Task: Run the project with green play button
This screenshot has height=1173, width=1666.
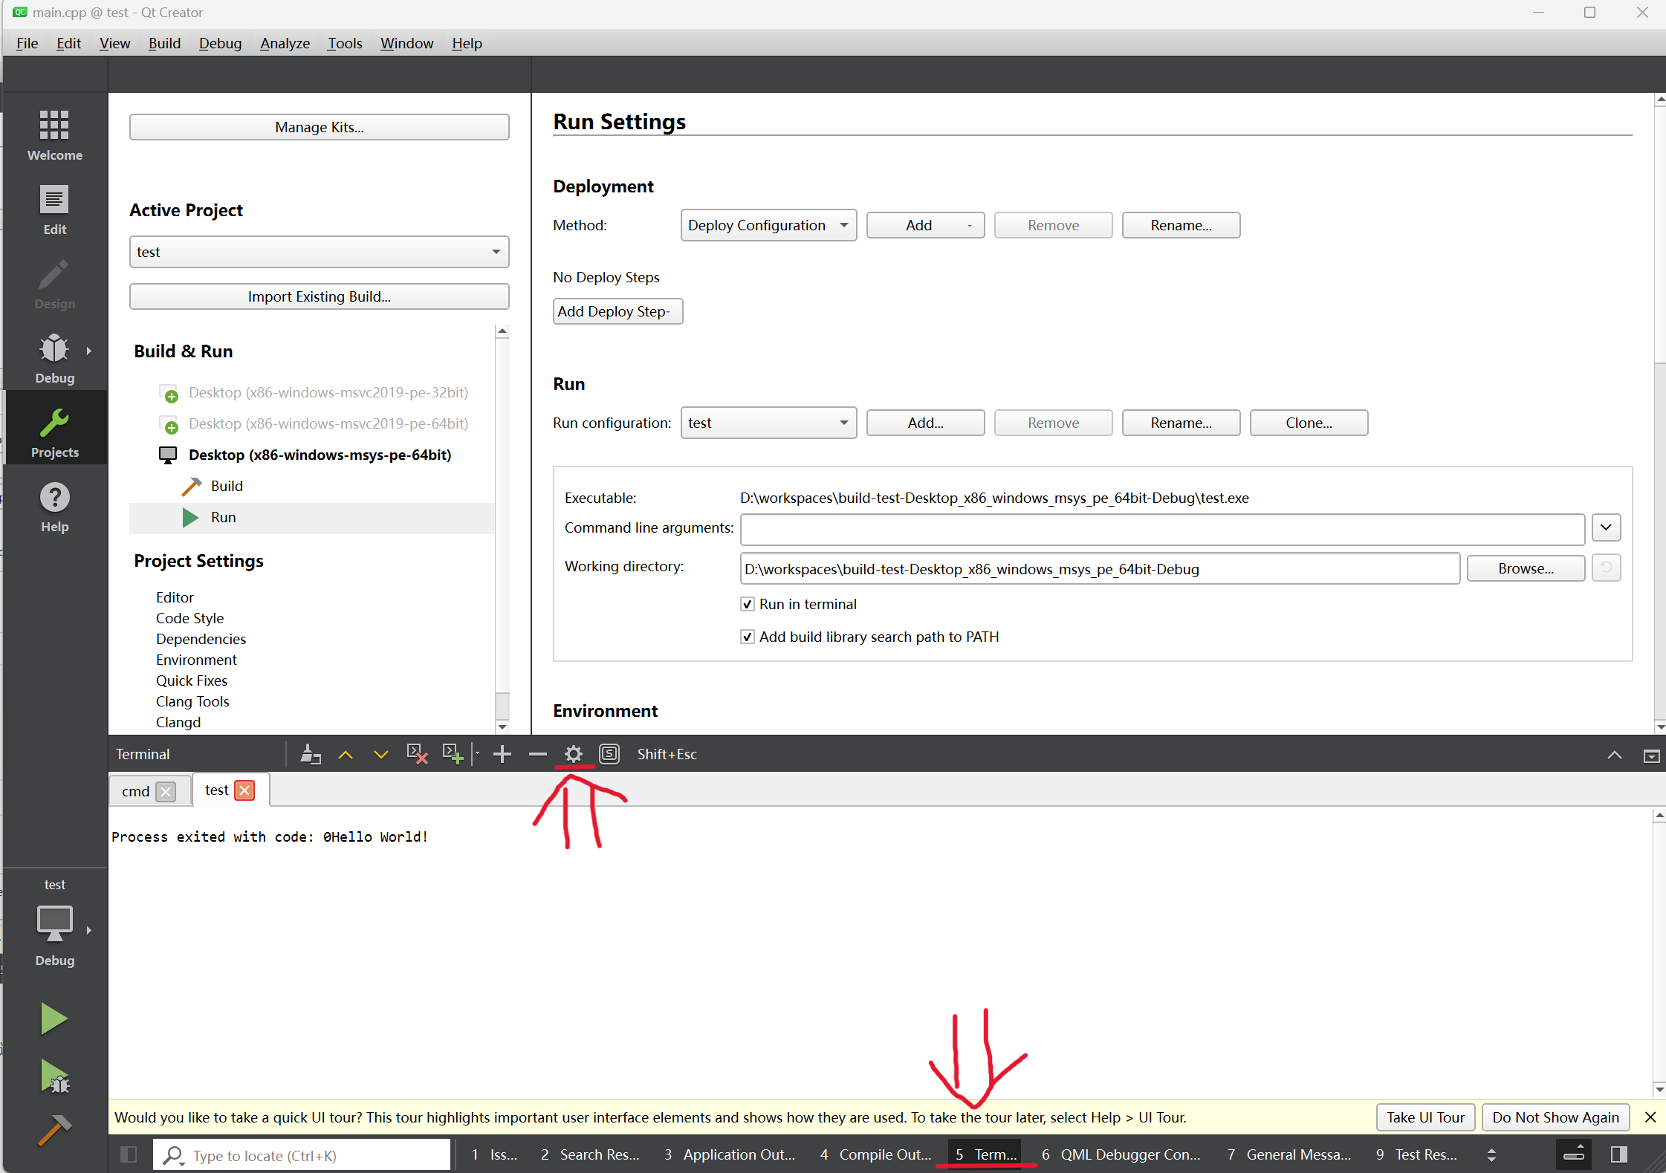Action: (54, 1018)
